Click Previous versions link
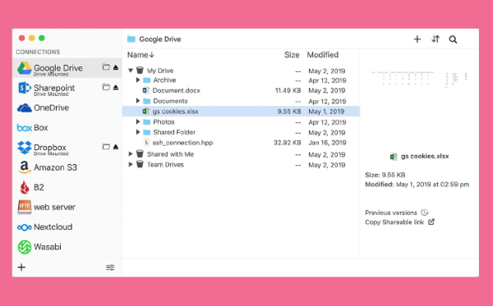Screen dimensions: 493x306 coord(391,212)
